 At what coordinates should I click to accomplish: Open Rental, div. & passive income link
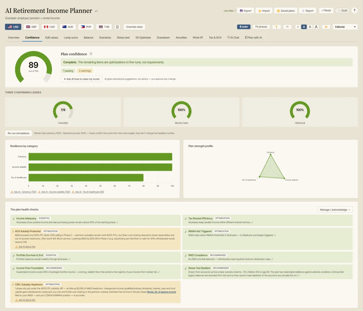(x=162, y=292)
